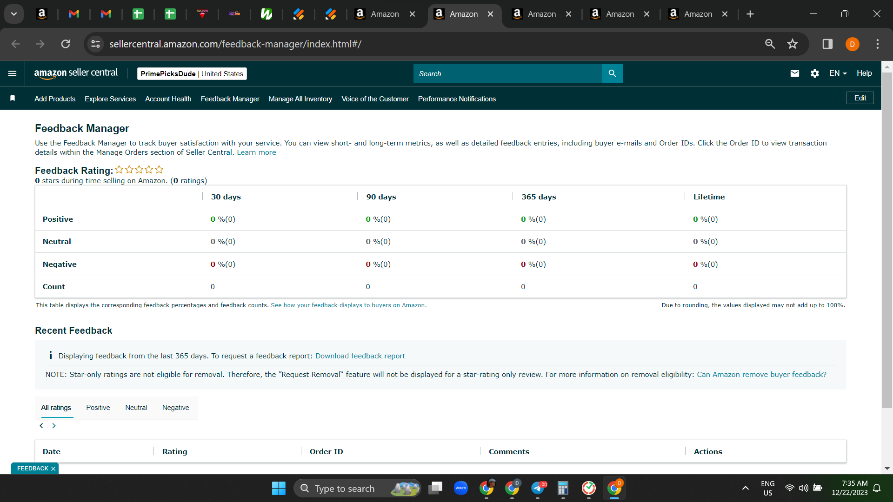The width and height of the screenshot is (893, 502).
Task: Click Download feedback report link
Action: (360, 356)
